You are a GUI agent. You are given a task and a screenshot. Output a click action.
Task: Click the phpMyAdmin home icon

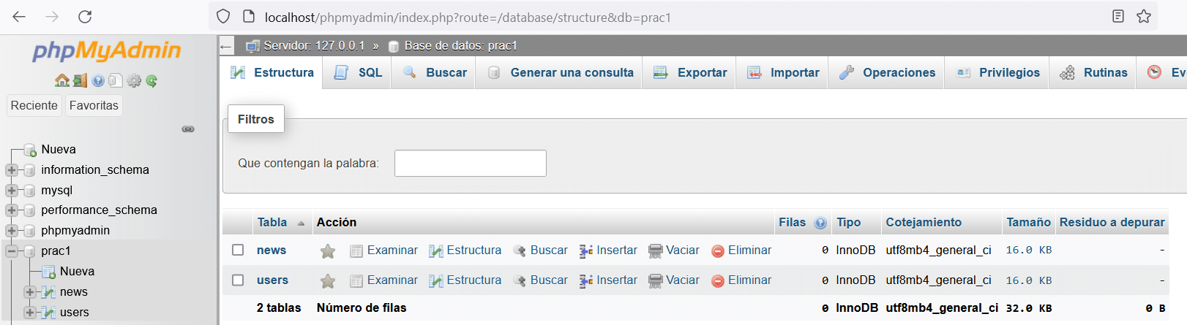62,81
